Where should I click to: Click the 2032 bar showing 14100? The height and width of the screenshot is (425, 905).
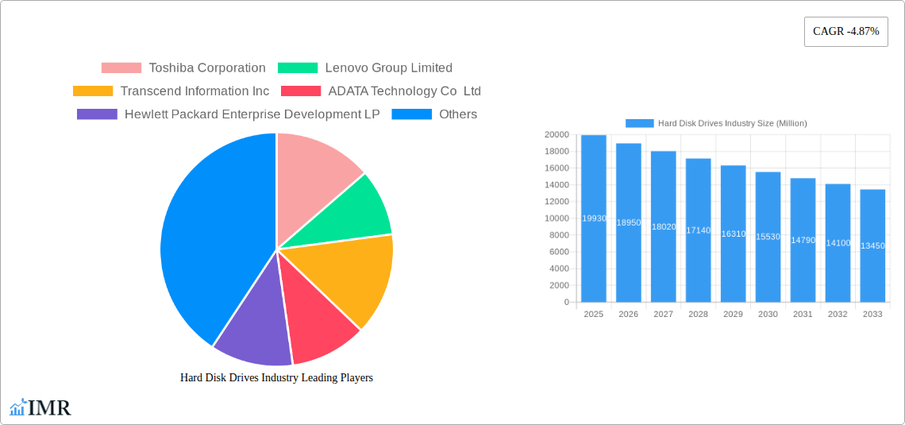click(838, 242)
